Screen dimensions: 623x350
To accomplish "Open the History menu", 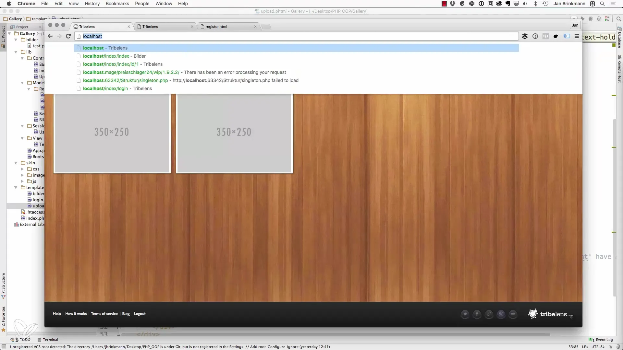I will point(92,4).
